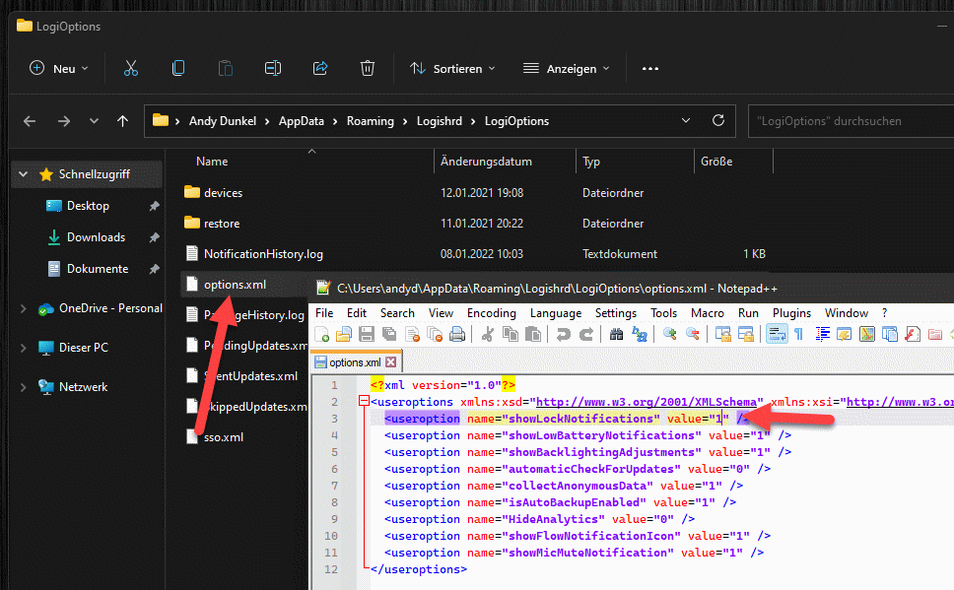Toggle word wrap in Notepad++
Image resolution: width=954 pixels, height=590 pixels.
[x=777, y=334]
